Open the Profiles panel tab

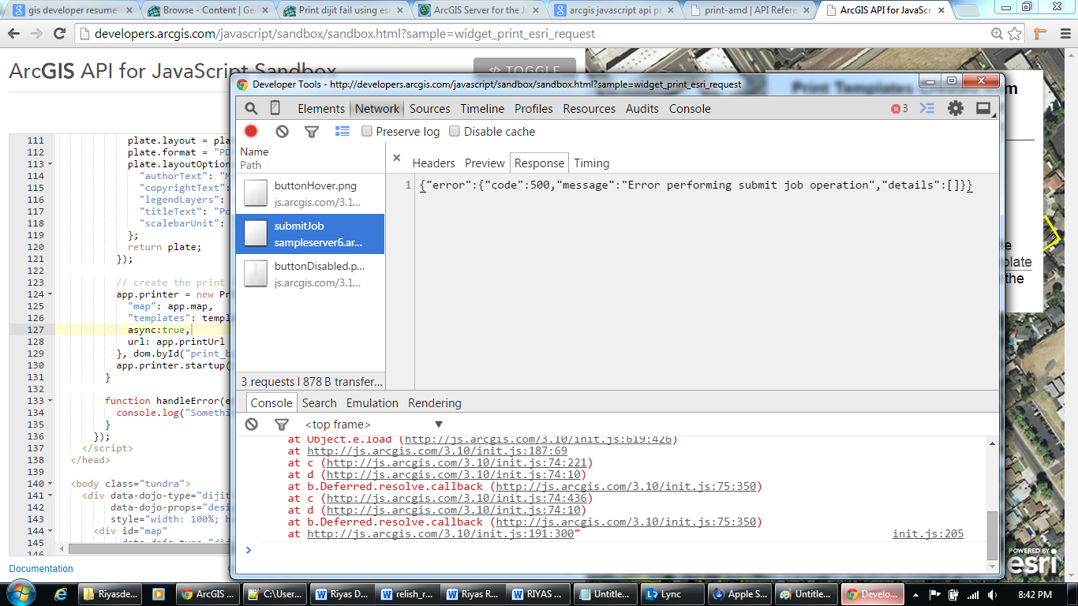(x=533, y=109)
